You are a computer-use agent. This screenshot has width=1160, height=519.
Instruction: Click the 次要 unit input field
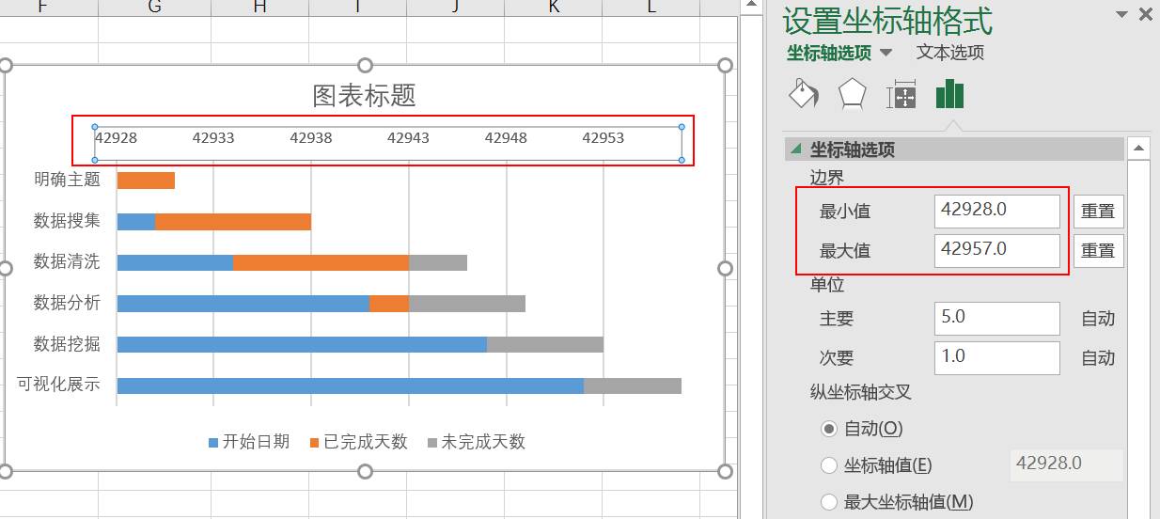tap(997, 357)
